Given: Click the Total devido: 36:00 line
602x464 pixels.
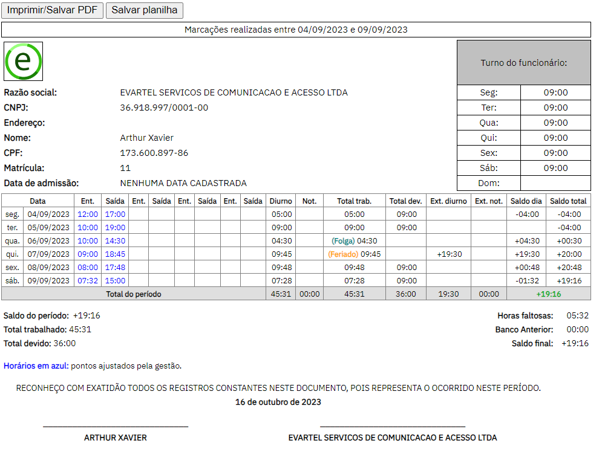Looking at the screenshot, I should [x=39, y=343].
